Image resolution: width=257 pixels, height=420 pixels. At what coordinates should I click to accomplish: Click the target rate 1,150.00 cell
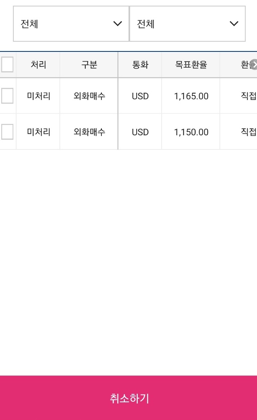(x=191, y=132)
